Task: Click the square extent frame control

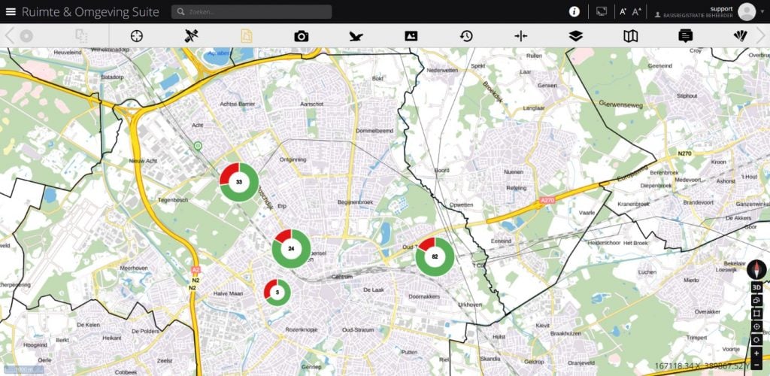Action: pyautogui.click(x=756, y=313)
